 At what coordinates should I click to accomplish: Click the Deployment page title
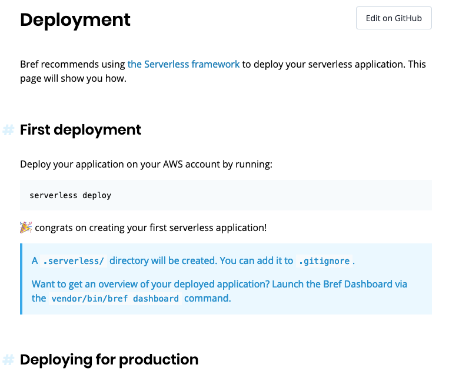(75, 20)
